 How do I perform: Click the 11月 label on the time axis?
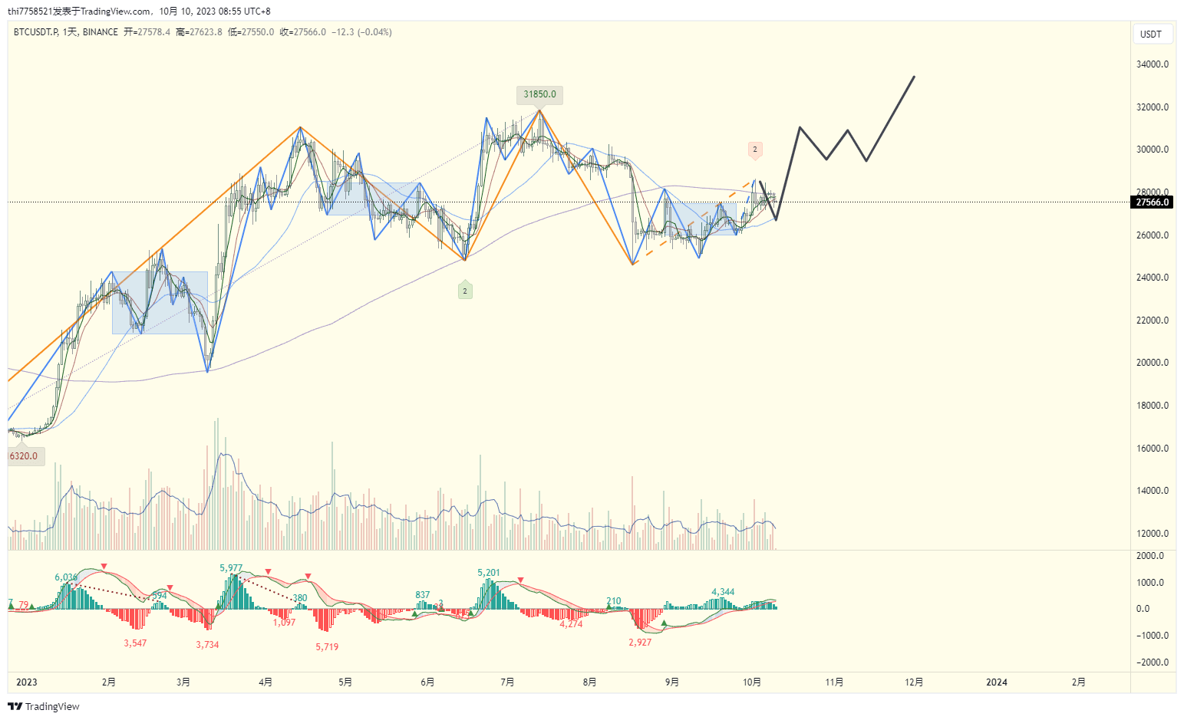tap(834, 682)
